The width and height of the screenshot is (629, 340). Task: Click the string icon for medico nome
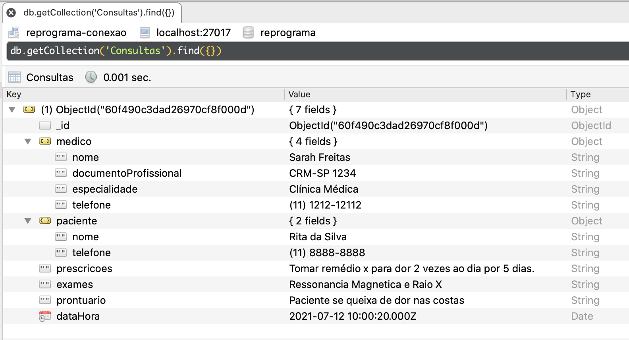click(61, 157)
